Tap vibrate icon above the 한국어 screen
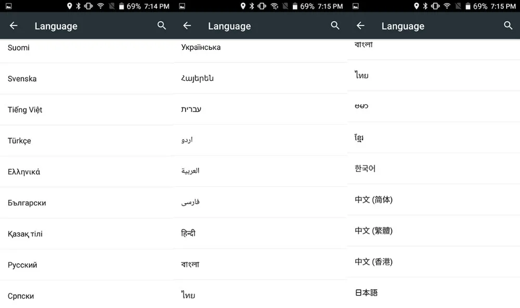 (435, 6)
